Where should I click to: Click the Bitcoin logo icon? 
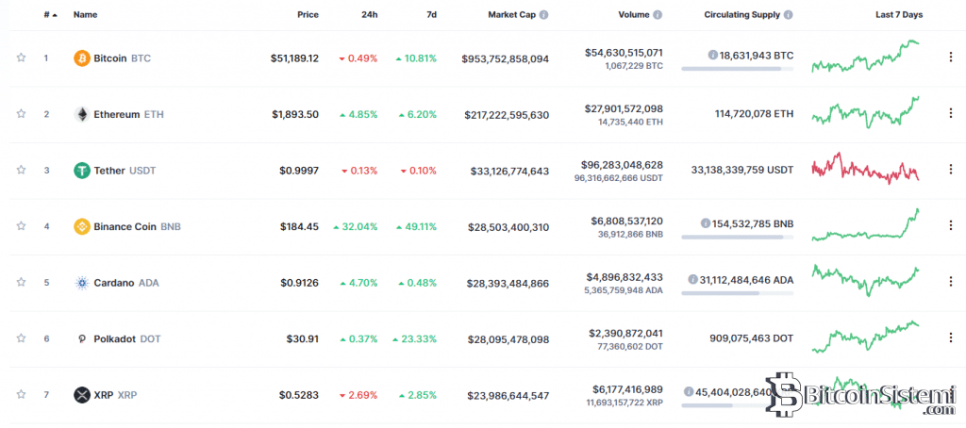[x=82, y=58]
